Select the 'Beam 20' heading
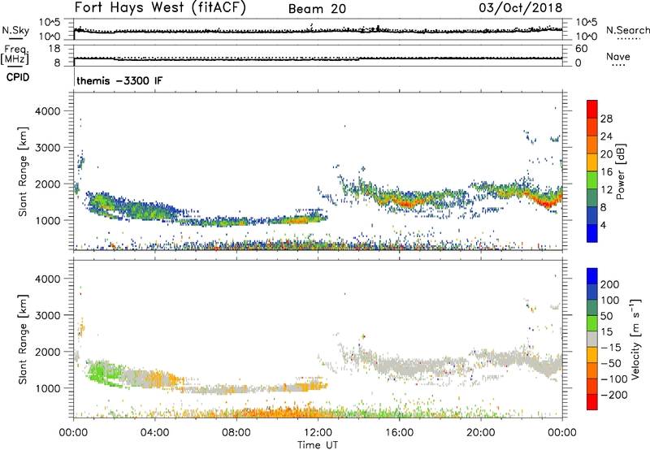 click(317, 9)
